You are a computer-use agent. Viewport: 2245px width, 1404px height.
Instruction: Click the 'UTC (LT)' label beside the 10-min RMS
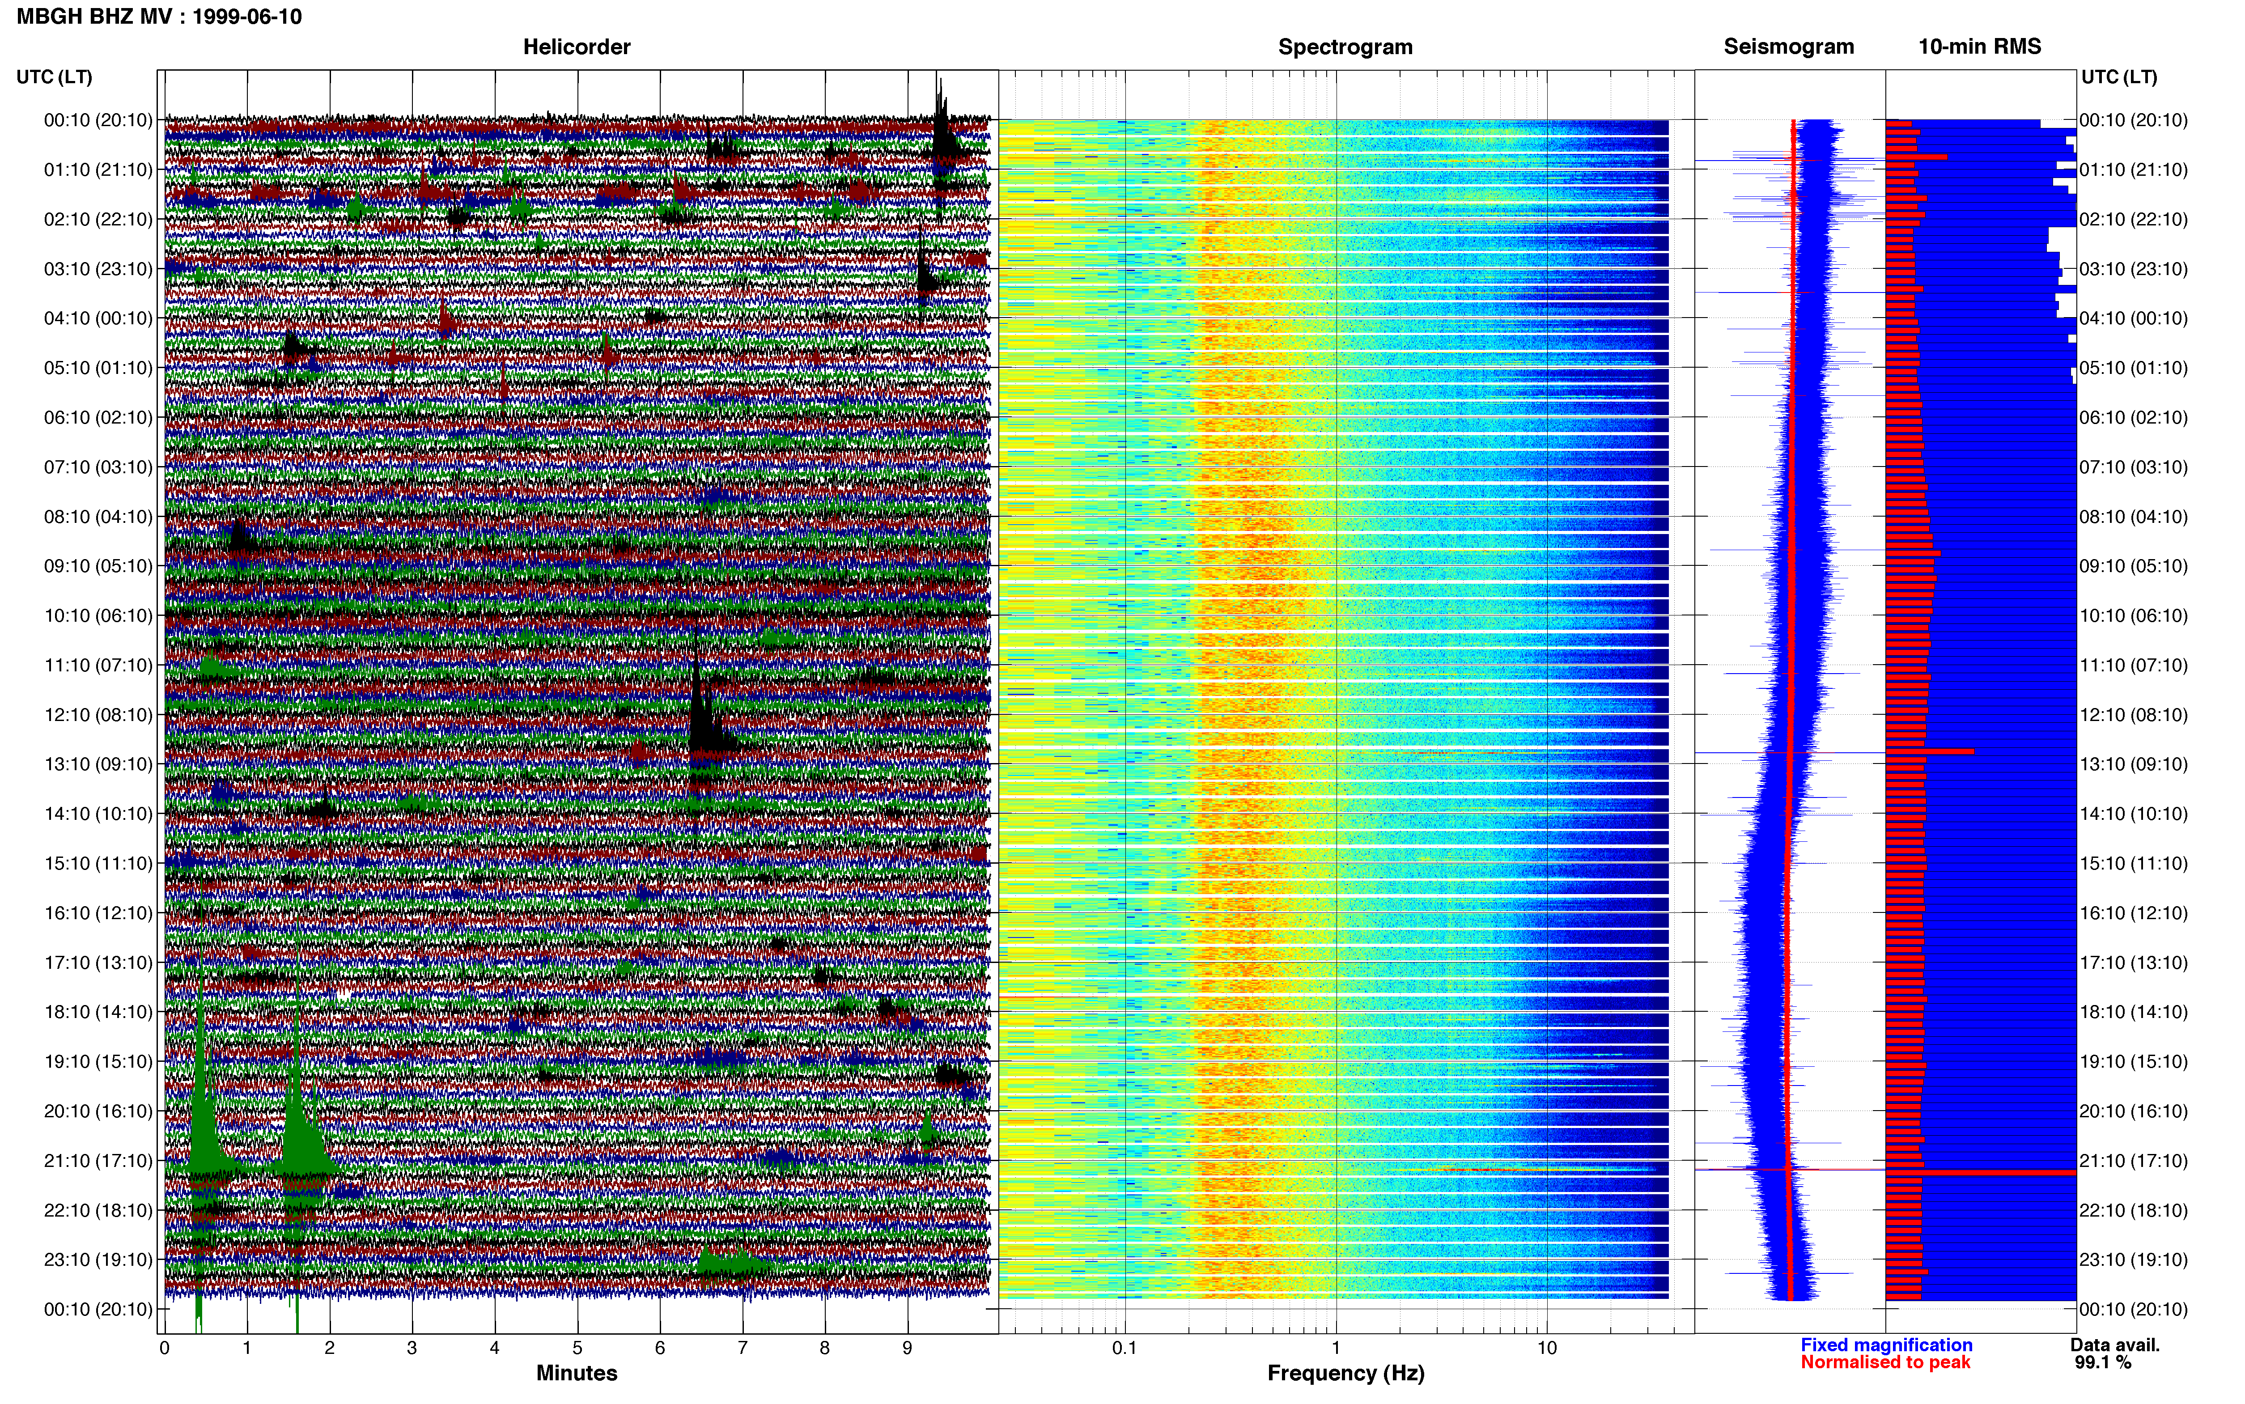click(2119, 77)
